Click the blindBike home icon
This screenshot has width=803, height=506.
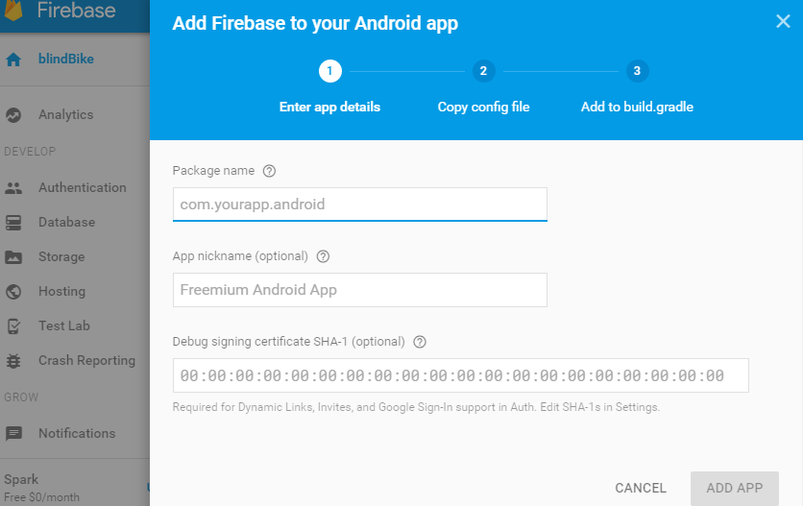(13, 60)
